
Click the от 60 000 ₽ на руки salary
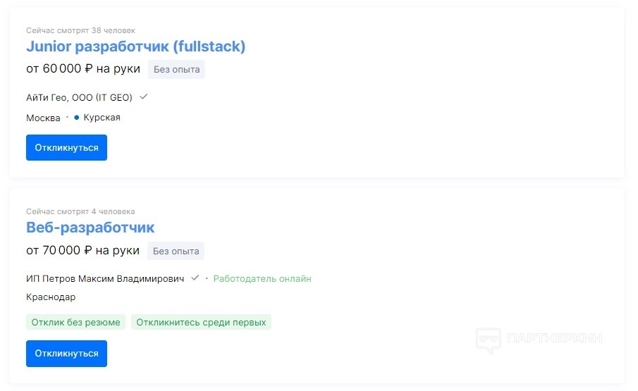pos(82,69)
